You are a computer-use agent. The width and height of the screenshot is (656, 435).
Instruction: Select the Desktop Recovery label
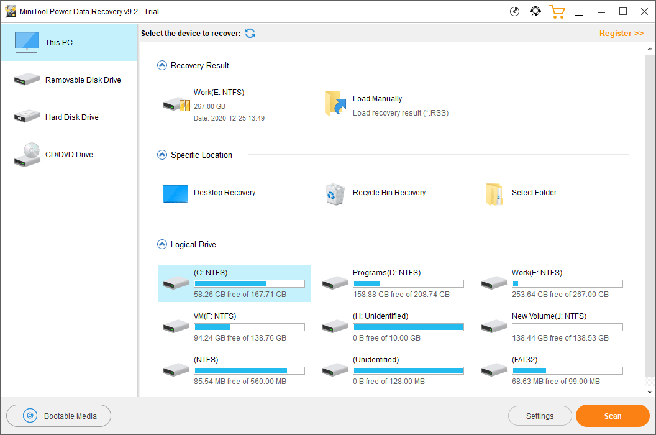click(x=224, y=193)
